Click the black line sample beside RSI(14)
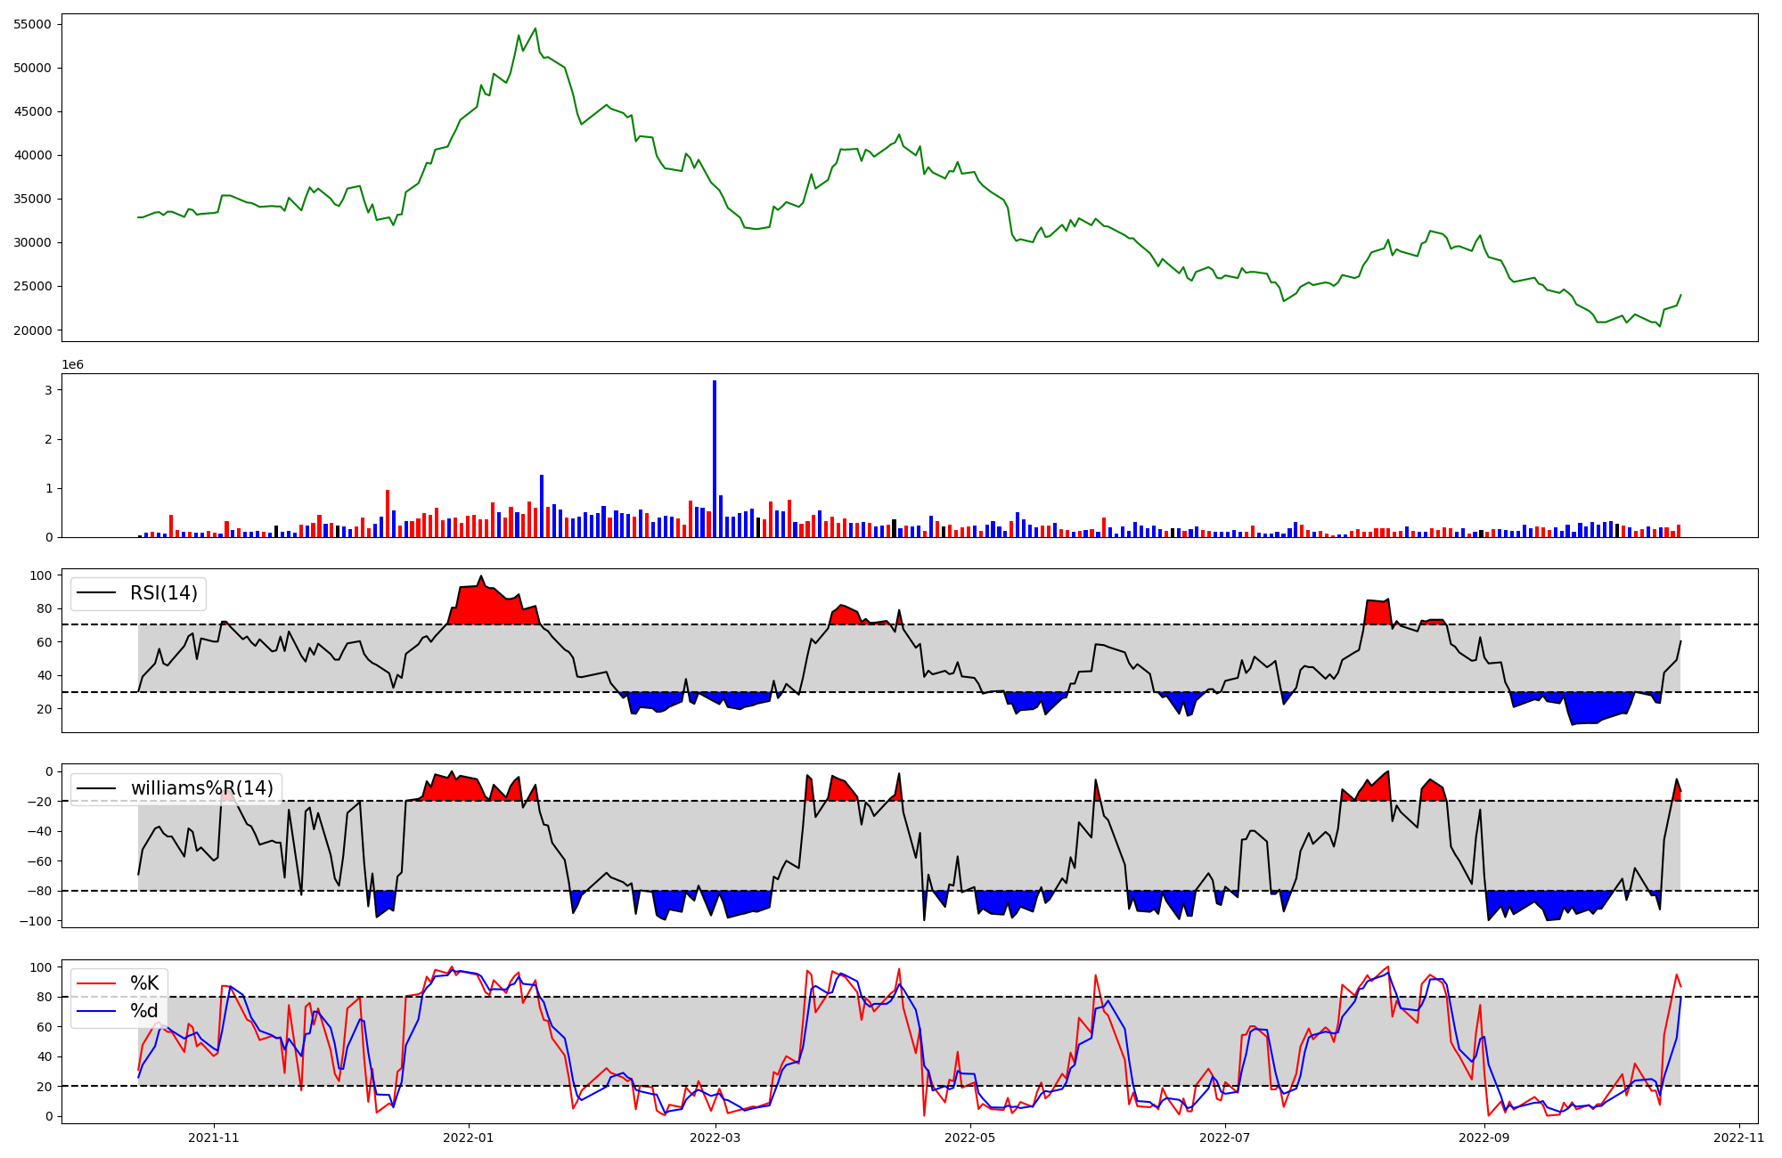The image size is (1782, 1158). (x=96, y=593)
